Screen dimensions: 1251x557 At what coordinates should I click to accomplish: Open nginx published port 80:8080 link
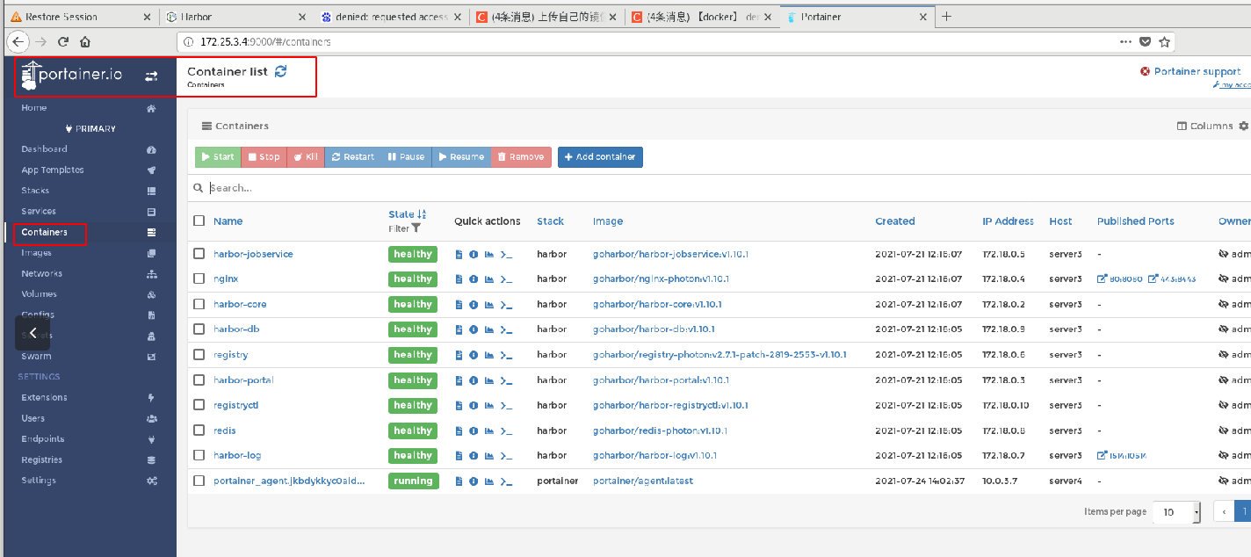point(1120,279)
